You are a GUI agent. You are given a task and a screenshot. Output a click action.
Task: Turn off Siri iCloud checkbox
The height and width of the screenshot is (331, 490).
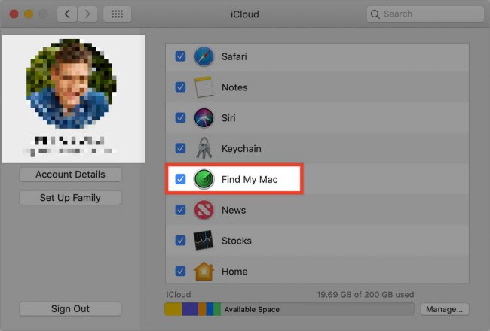point(180,118)
